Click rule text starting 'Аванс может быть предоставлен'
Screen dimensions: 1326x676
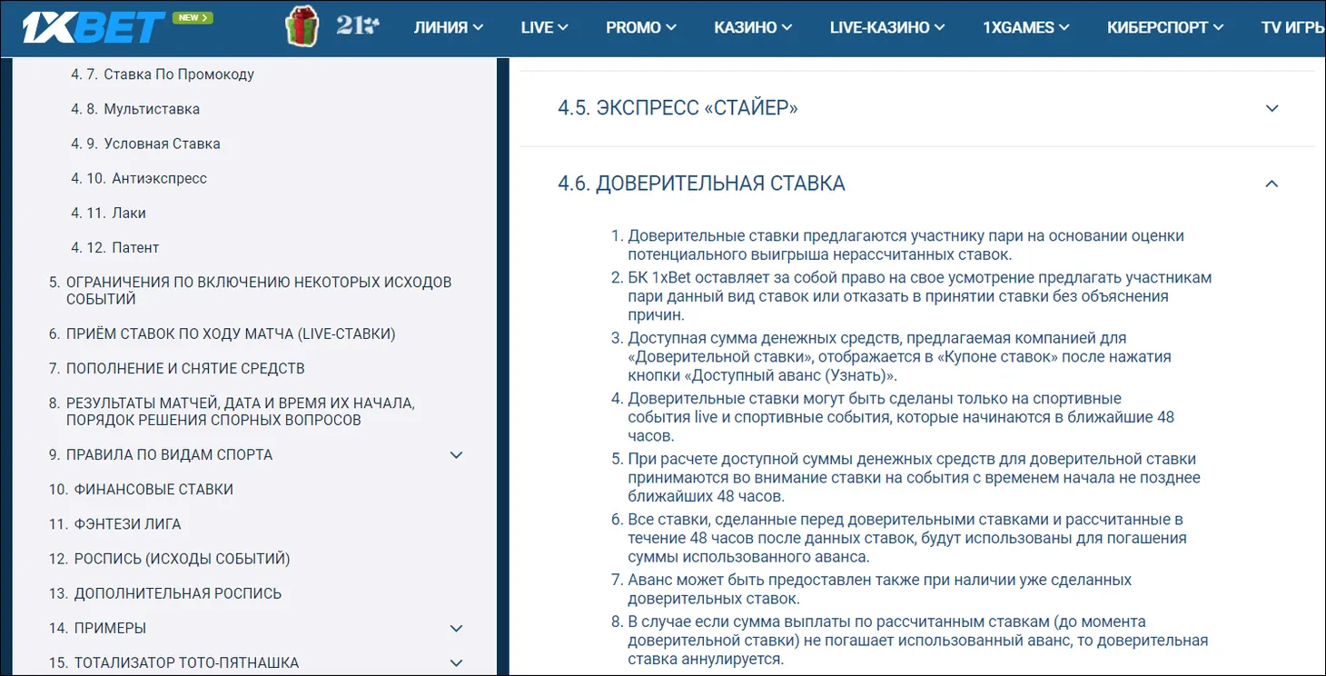click(880, 589)
